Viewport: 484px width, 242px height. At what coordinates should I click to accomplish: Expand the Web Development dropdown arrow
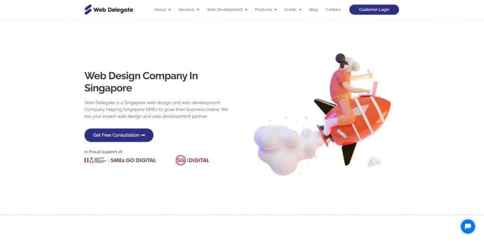click(246, 10)
